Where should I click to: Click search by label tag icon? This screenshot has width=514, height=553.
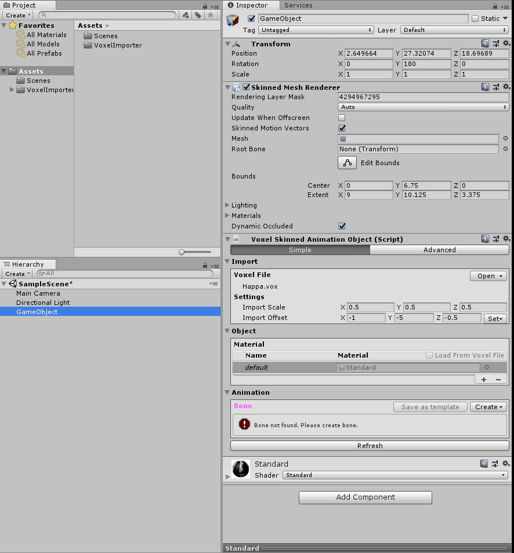pyautogui.click(x=198, y=15)
